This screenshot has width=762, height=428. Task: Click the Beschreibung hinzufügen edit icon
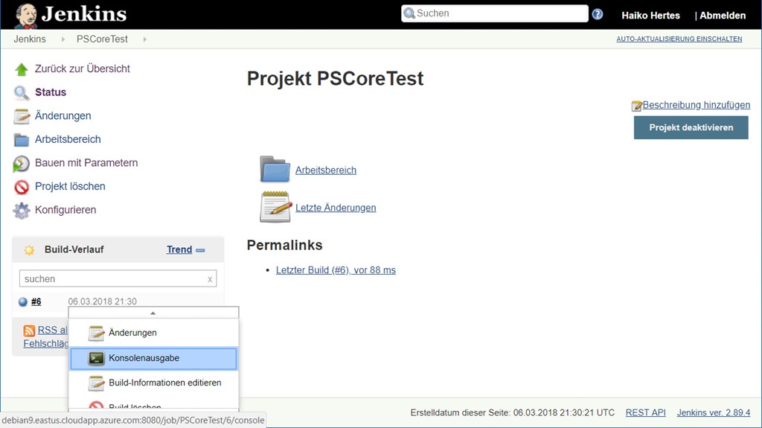click(637, 106)
